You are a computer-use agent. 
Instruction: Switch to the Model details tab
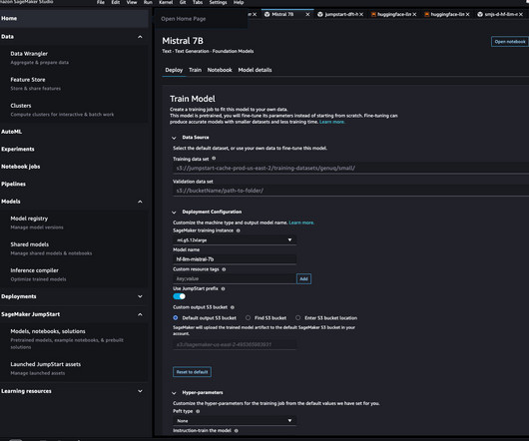255,70
